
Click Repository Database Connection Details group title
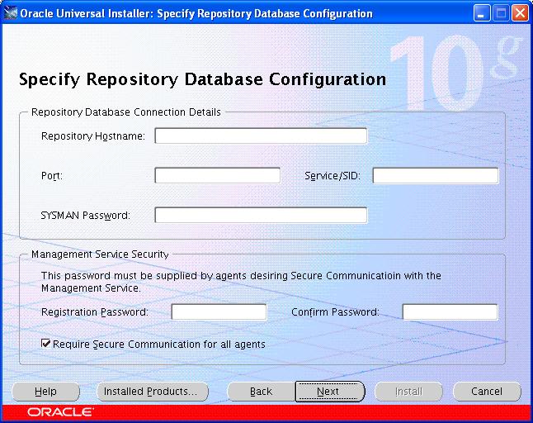[125, 112]
